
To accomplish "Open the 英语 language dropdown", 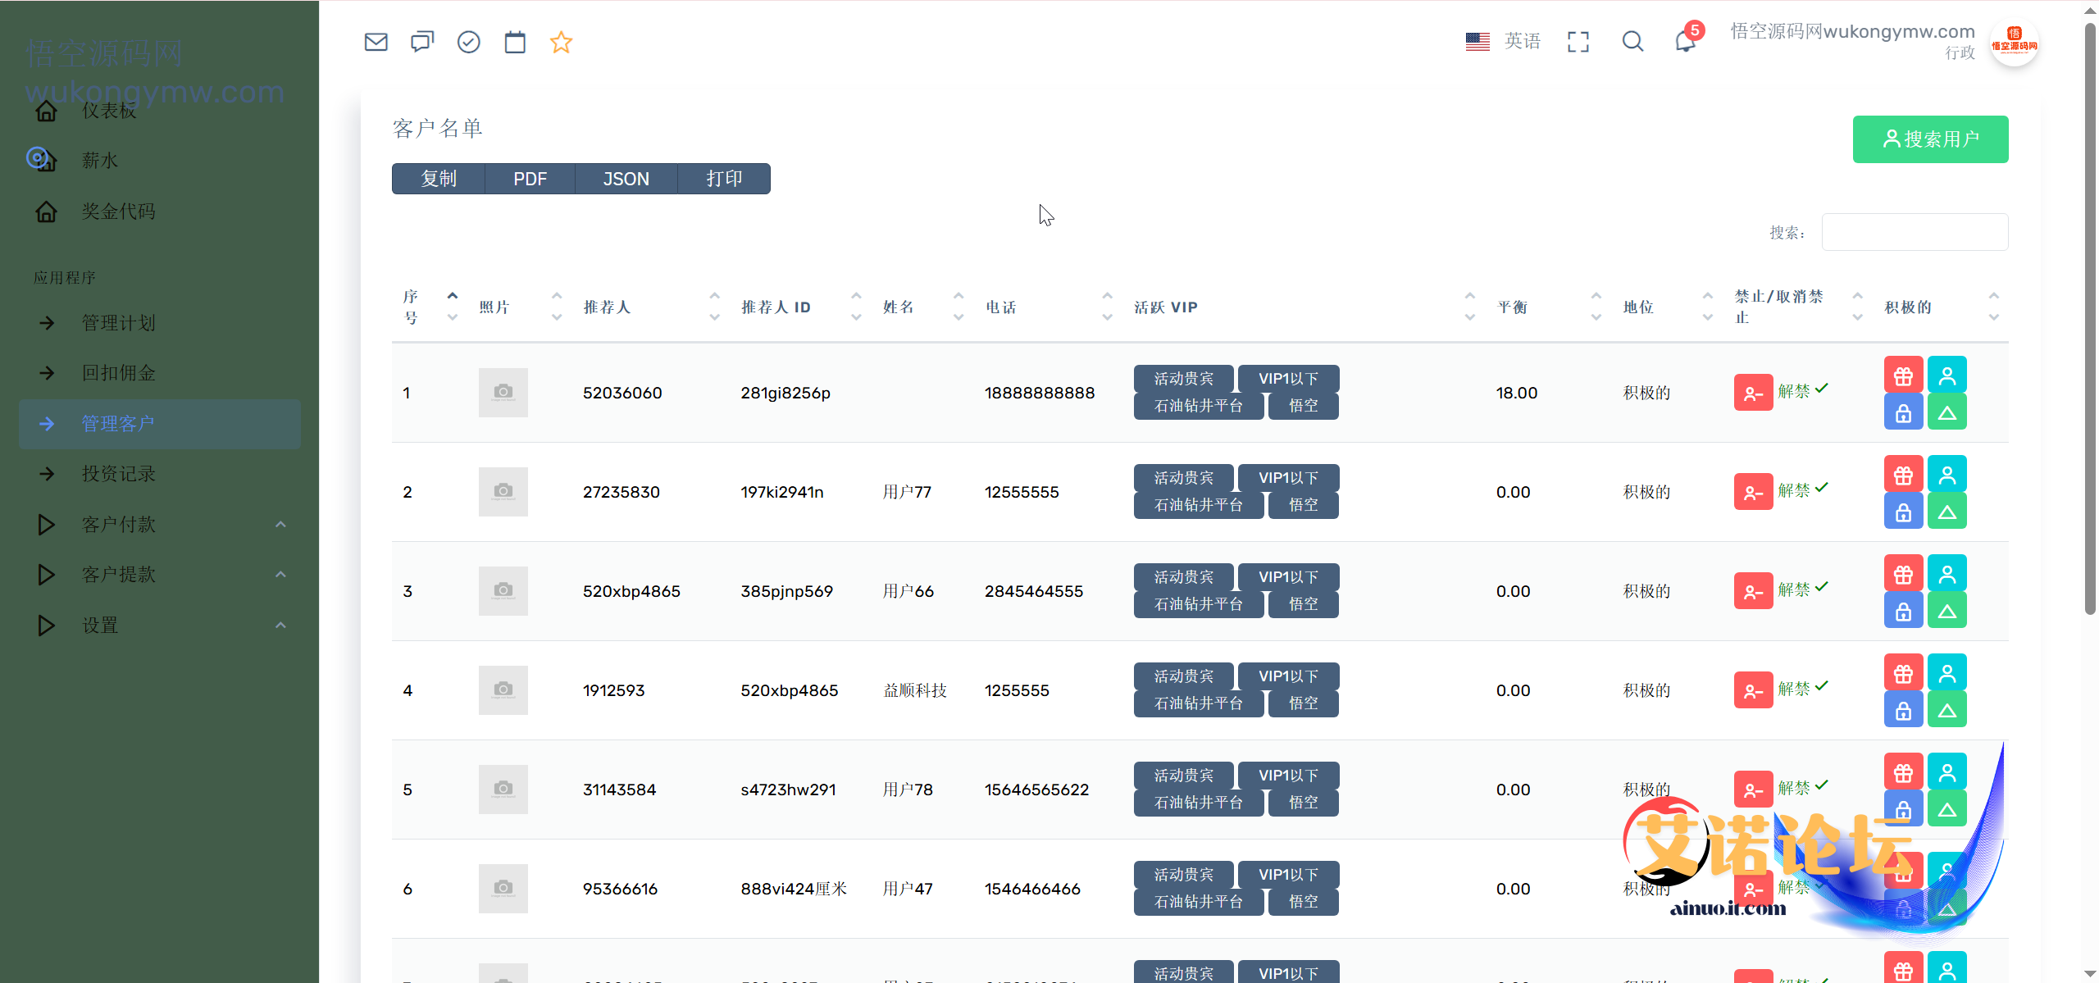I will pos(1503,41).
